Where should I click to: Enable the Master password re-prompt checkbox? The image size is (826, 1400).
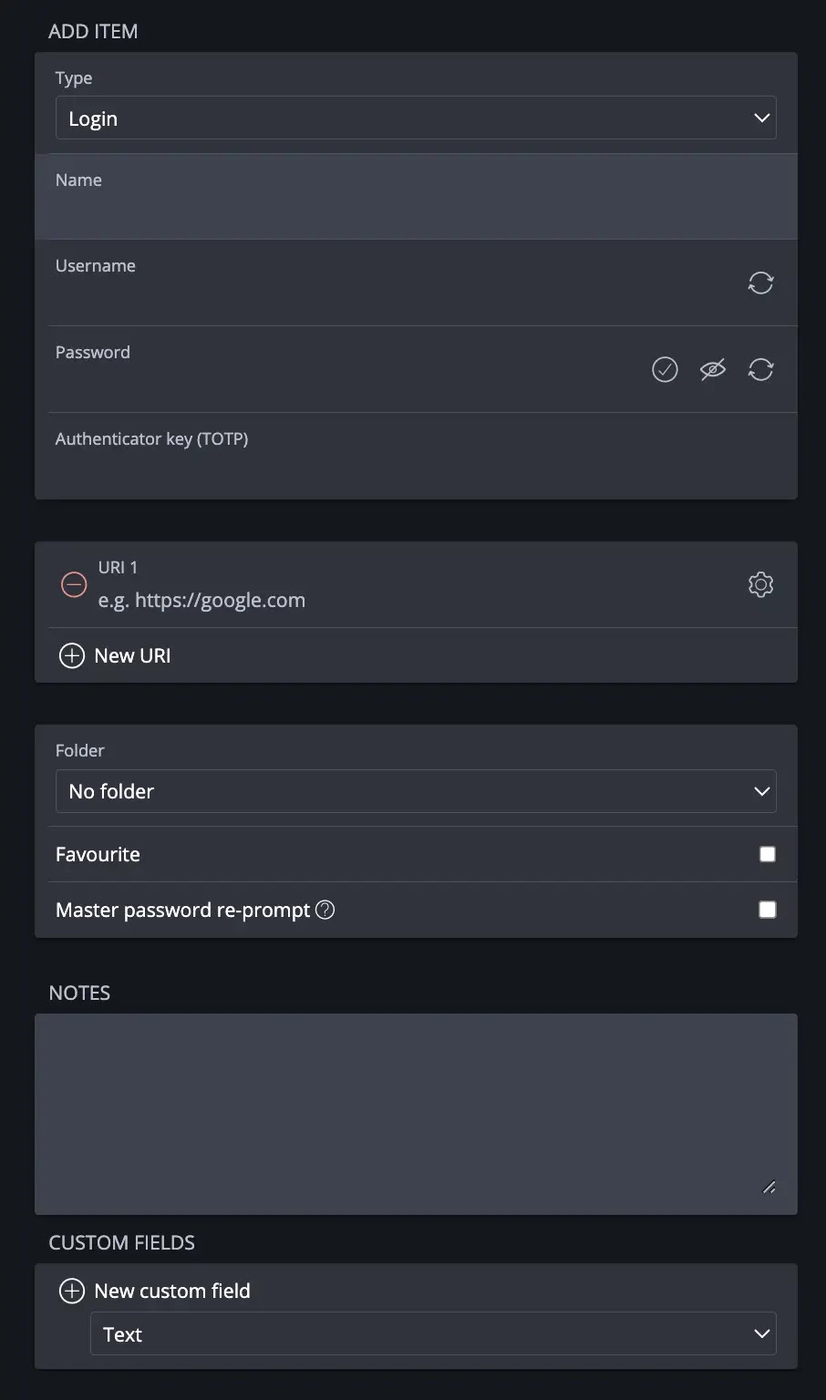pos(768,910)
